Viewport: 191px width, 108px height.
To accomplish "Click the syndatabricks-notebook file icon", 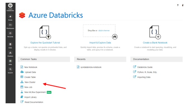I will (x=78, y=67).
